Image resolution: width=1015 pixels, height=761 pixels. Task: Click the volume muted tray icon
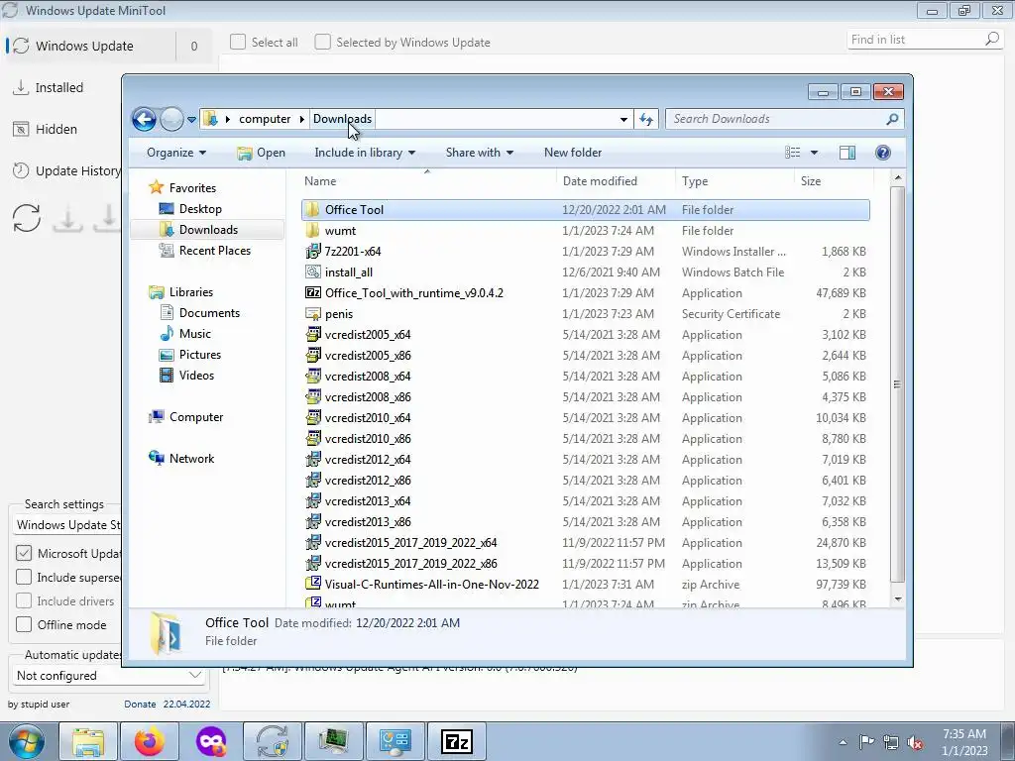(915, 743)
